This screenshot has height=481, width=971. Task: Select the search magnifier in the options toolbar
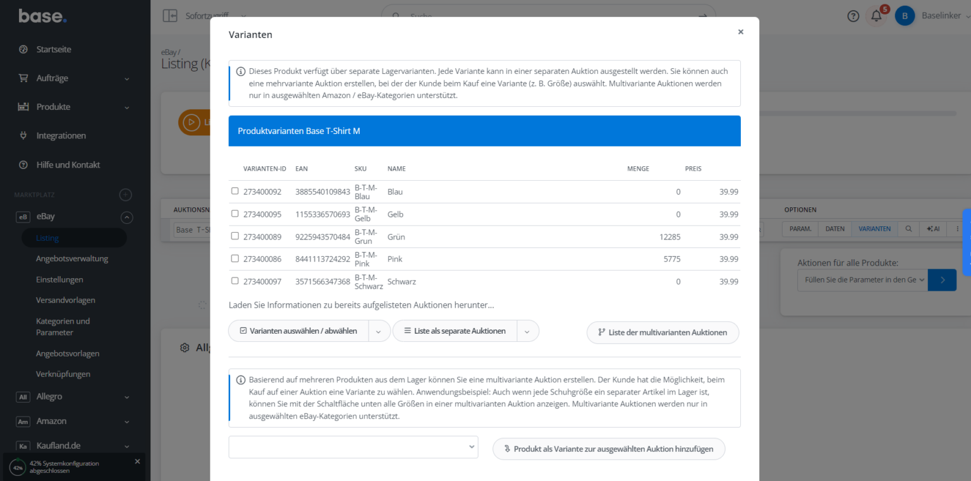pyautogui.click(x=908, y=229)
